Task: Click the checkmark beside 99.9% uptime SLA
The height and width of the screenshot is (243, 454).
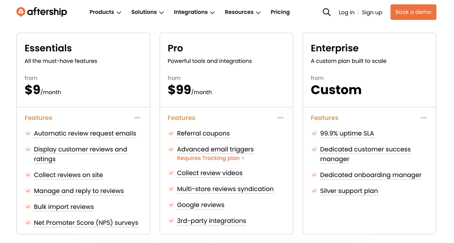Action: pos(314,133)
